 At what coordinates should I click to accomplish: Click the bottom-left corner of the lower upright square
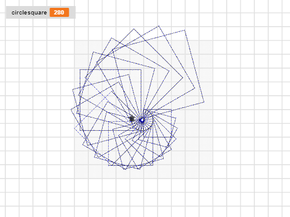click(108, 166)
